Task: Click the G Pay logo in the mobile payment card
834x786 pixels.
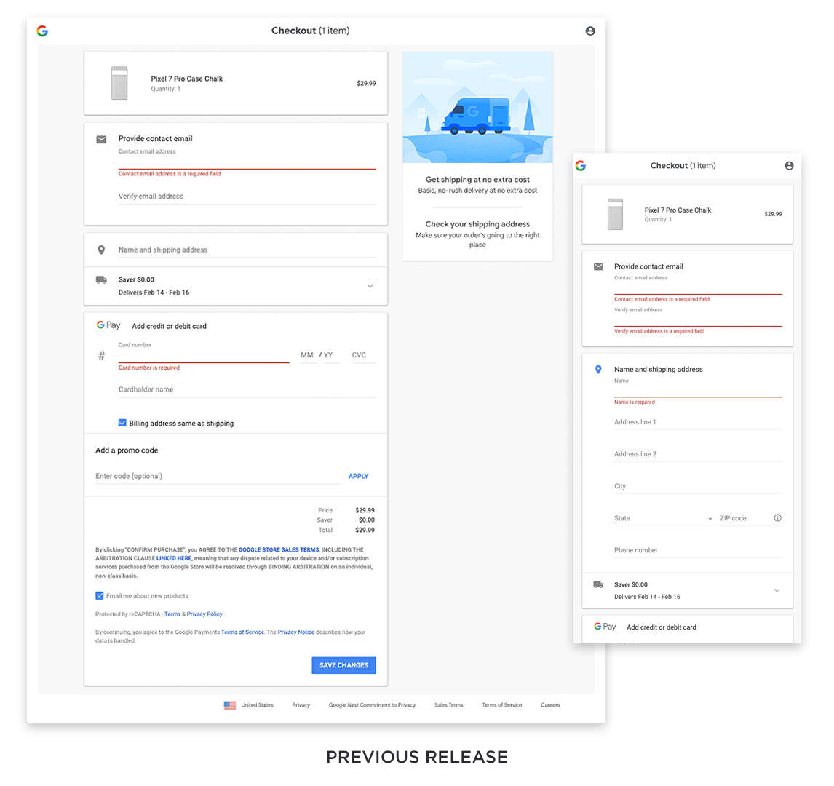Action: 605,627
